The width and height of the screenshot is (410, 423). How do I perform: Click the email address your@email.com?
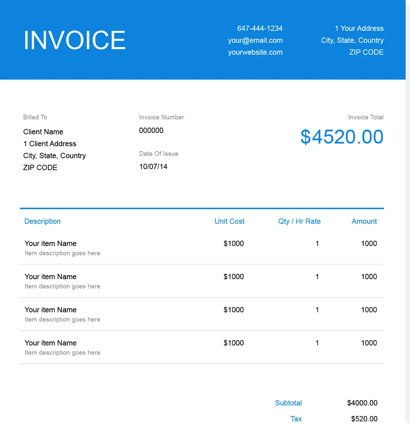pyautogui.click(x=255, y=40)
